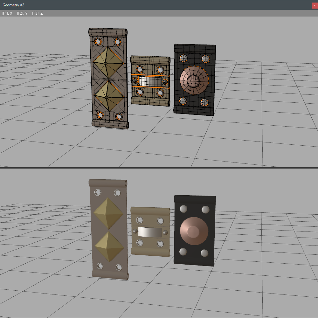318x318 pixels.
Task: Switch to the [F2]: Y axis view
Action: pos(22,13)
